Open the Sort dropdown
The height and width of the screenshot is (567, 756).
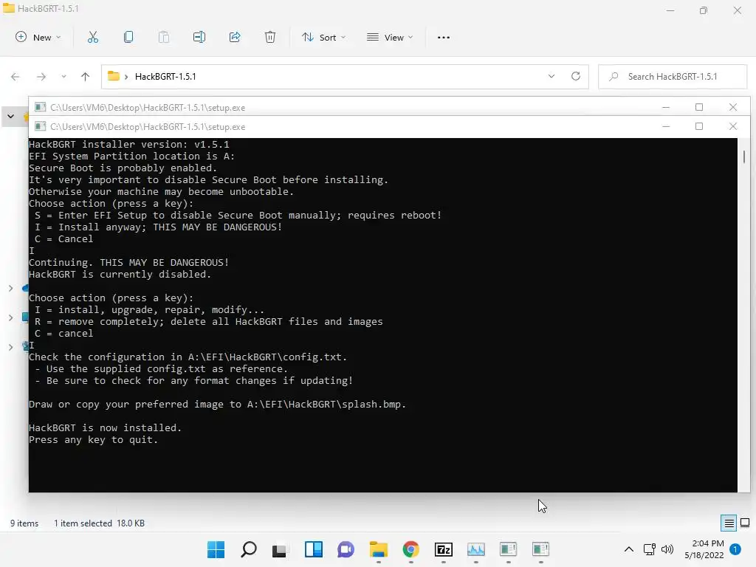coord(323,37)
